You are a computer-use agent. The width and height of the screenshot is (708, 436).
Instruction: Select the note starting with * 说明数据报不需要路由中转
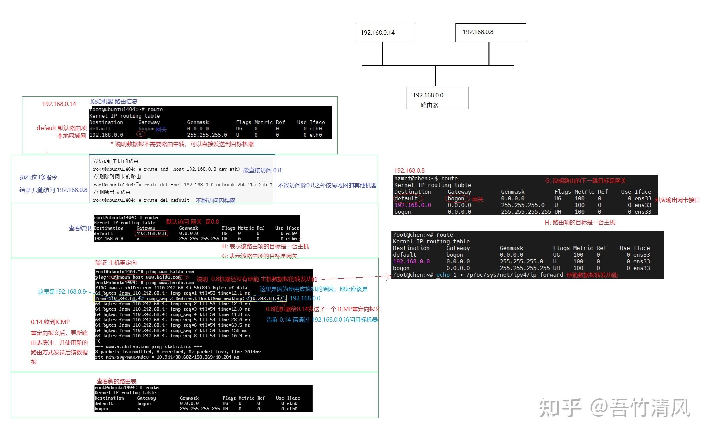coord(183,144)
